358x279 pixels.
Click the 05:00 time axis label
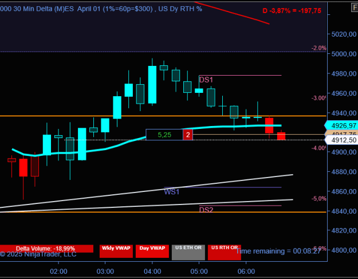tap(199, 272)
